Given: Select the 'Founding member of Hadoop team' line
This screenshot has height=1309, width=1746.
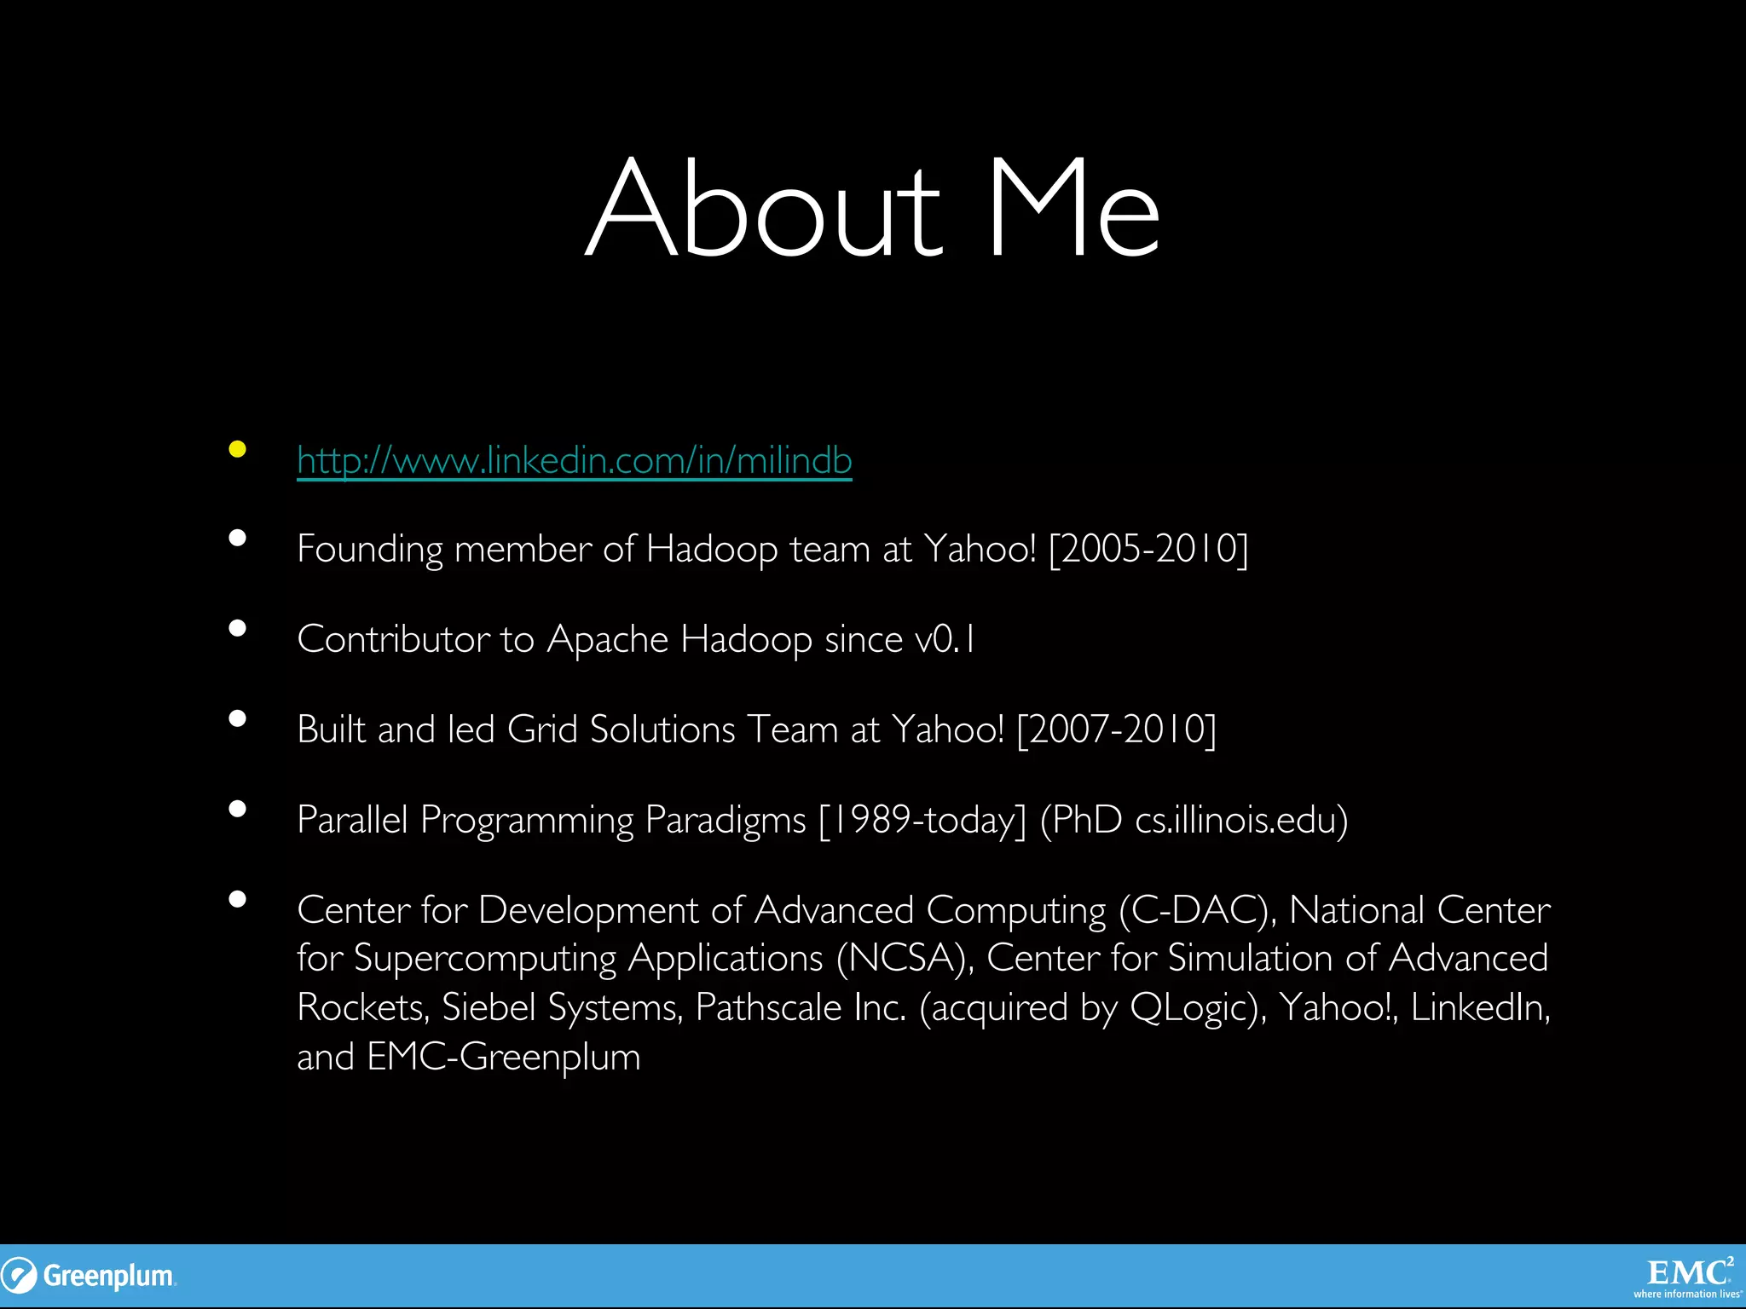Looking at the screenshot, I should point(772,549).
